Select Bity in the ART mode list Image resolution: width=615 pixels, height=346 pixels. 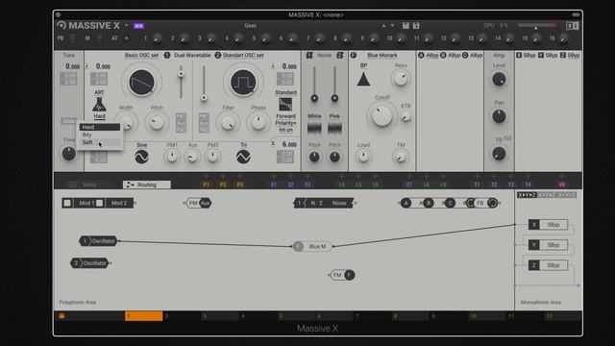pyautogui.click(x=100, y=135)
